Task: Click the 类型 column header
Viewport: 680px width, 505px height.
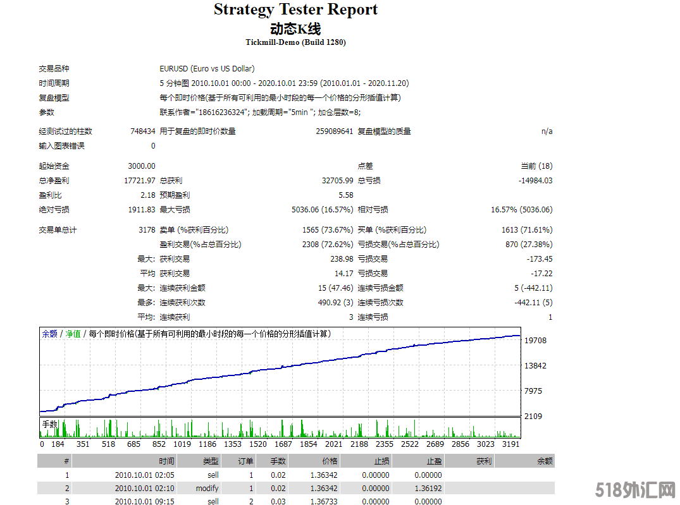Action: click(211, 461)
